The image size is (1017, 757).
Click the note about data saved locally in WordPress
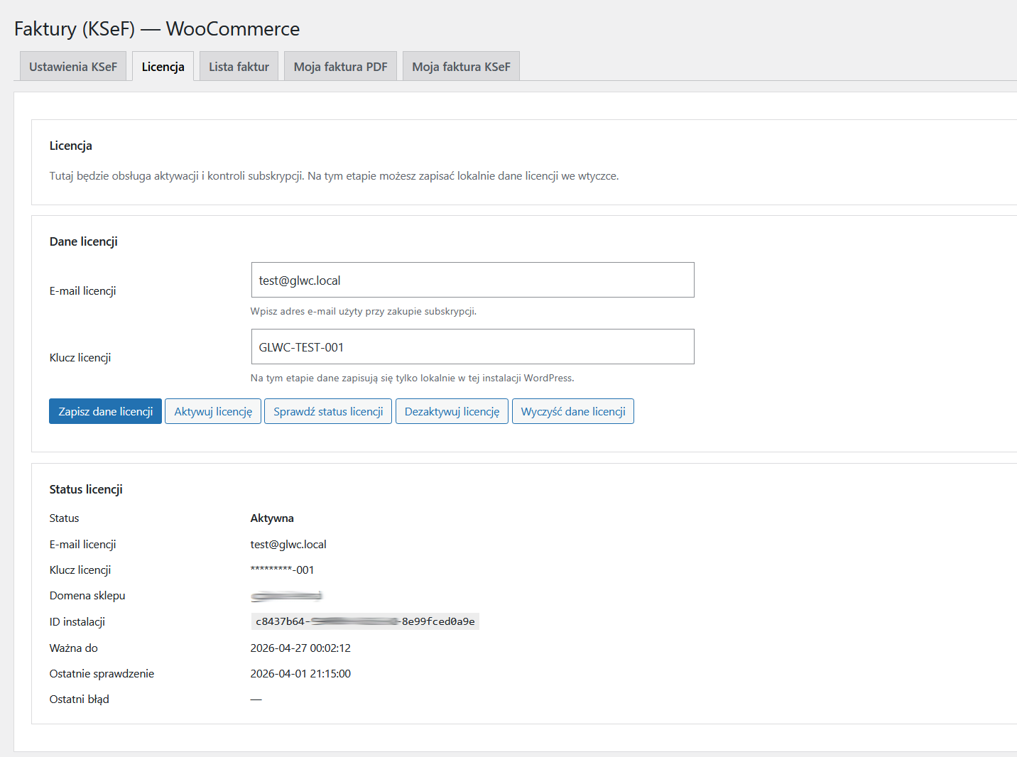[x=413, y=378]
